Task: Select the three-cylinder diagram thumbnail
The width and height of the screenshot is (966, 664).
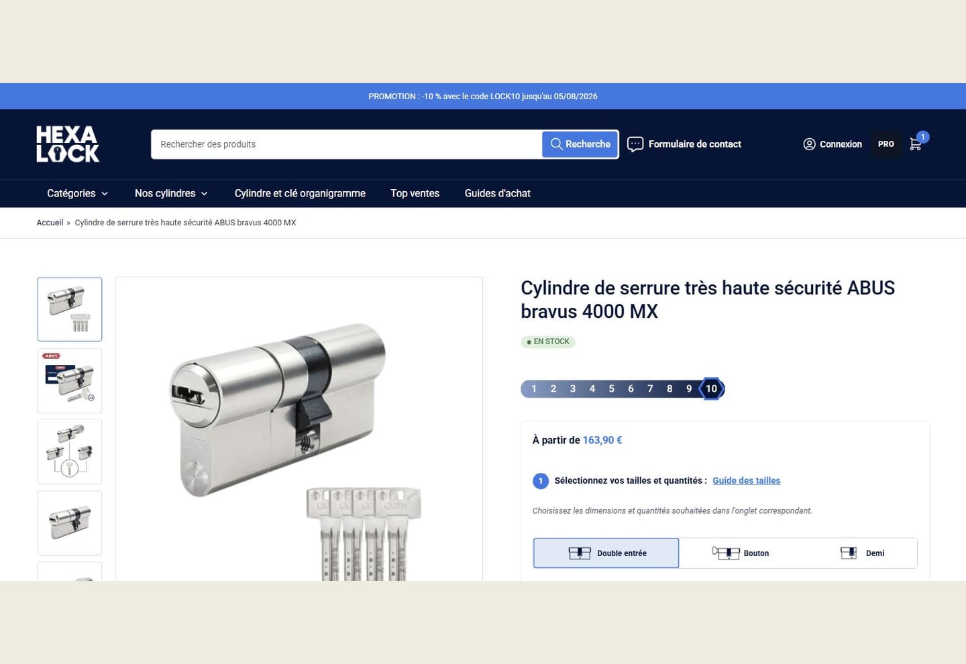Action: pyautogui.click(x=70, y=451)
